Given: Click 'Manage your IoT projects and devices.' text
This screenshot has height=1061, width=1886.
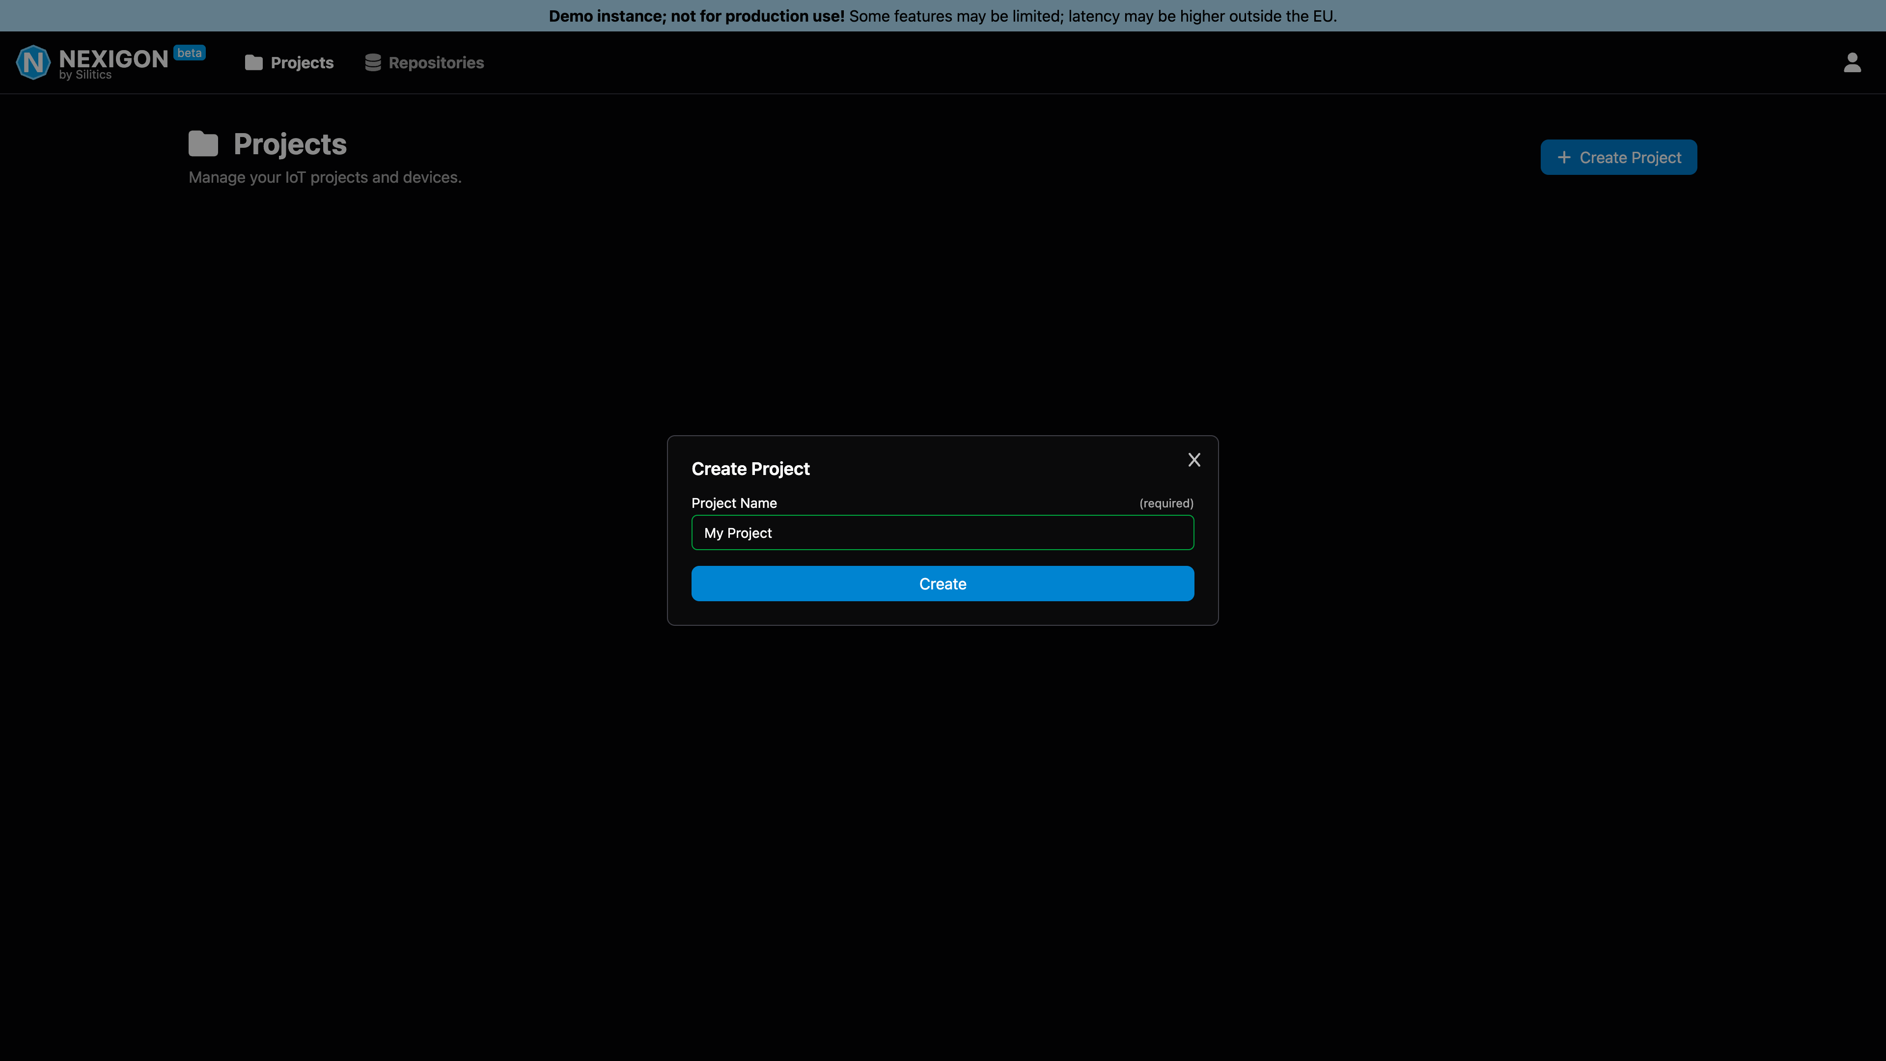Looking at the screenshot, I should (x=325, y=177).
